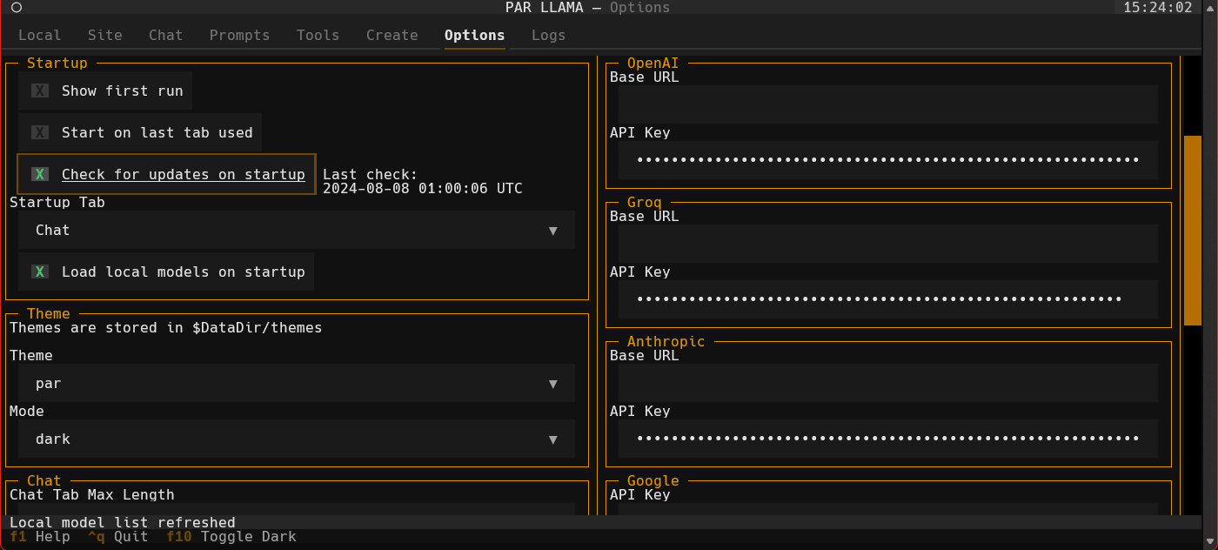Screen dimensions: 1218x550
Task: Click f10 Toggle Dark in footer
Action: [x=231, y=537]
